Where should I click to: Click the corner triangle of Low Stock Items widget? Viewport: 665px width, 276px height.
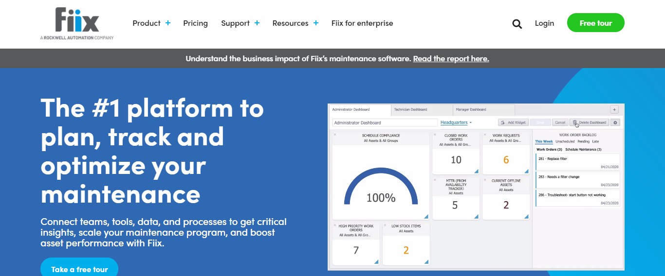coord(426,262)
